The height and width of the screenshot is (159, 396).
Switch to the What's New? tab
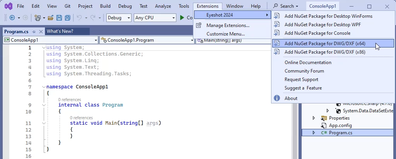point(60,31)
